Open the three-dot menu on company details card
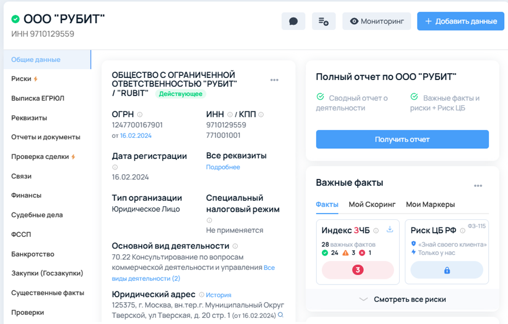This screenshot has width=508, height=324. 275,79
